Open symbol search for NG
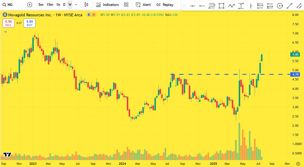 point(8,5)
